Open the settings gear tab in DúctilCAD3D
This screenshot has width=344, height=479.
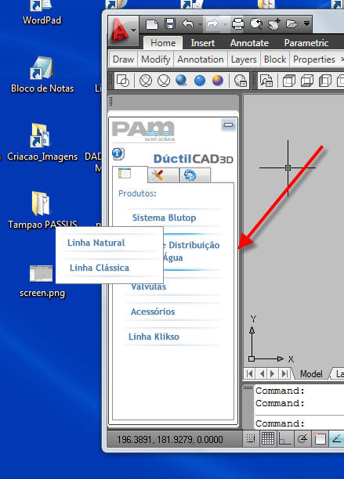(195, 175)
